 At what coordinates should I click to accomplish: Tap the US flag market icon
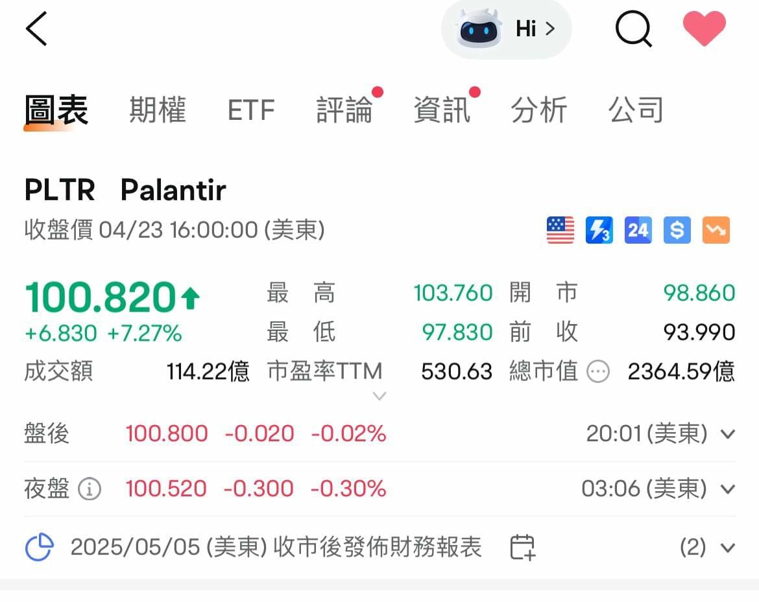click(560, 230)
